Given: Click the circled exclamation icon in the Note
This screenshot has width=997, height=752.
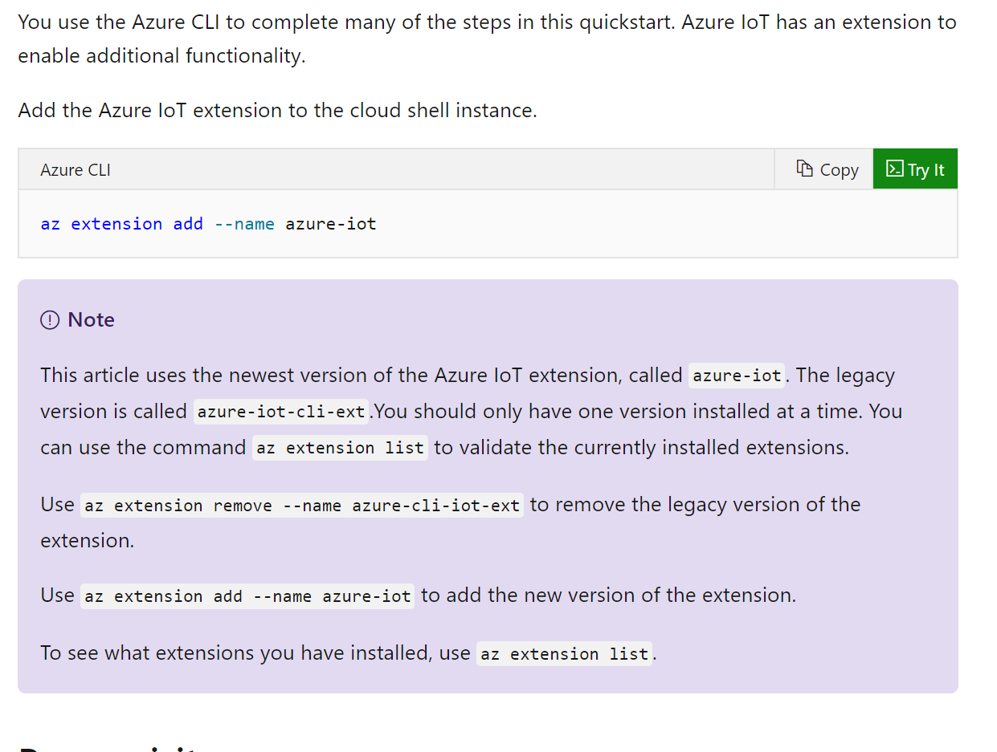Looking at the screenshot, I should pyautogui.click(x=50, y=319).
